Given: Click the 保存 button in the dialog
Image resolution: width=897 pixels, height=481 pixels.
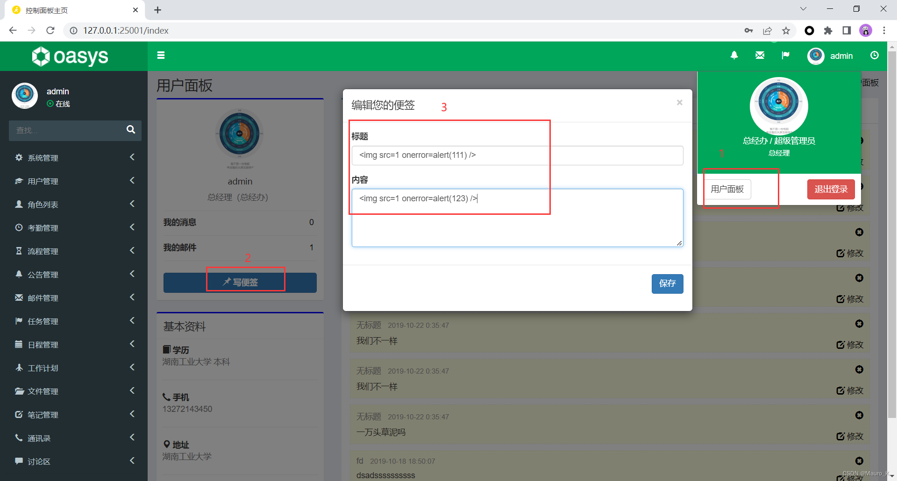Looking at the screenshot, I should pos(667,283).
